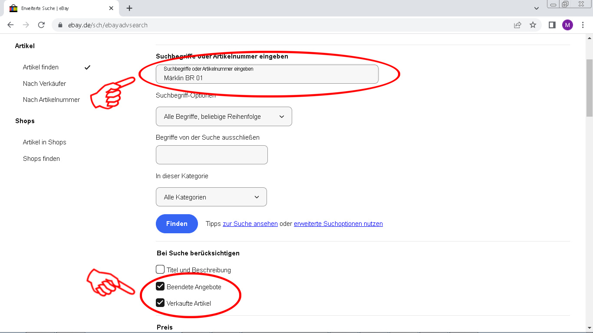
Task: Enable Titel und Beschreibung checkbox
Action: click(160, 269)
